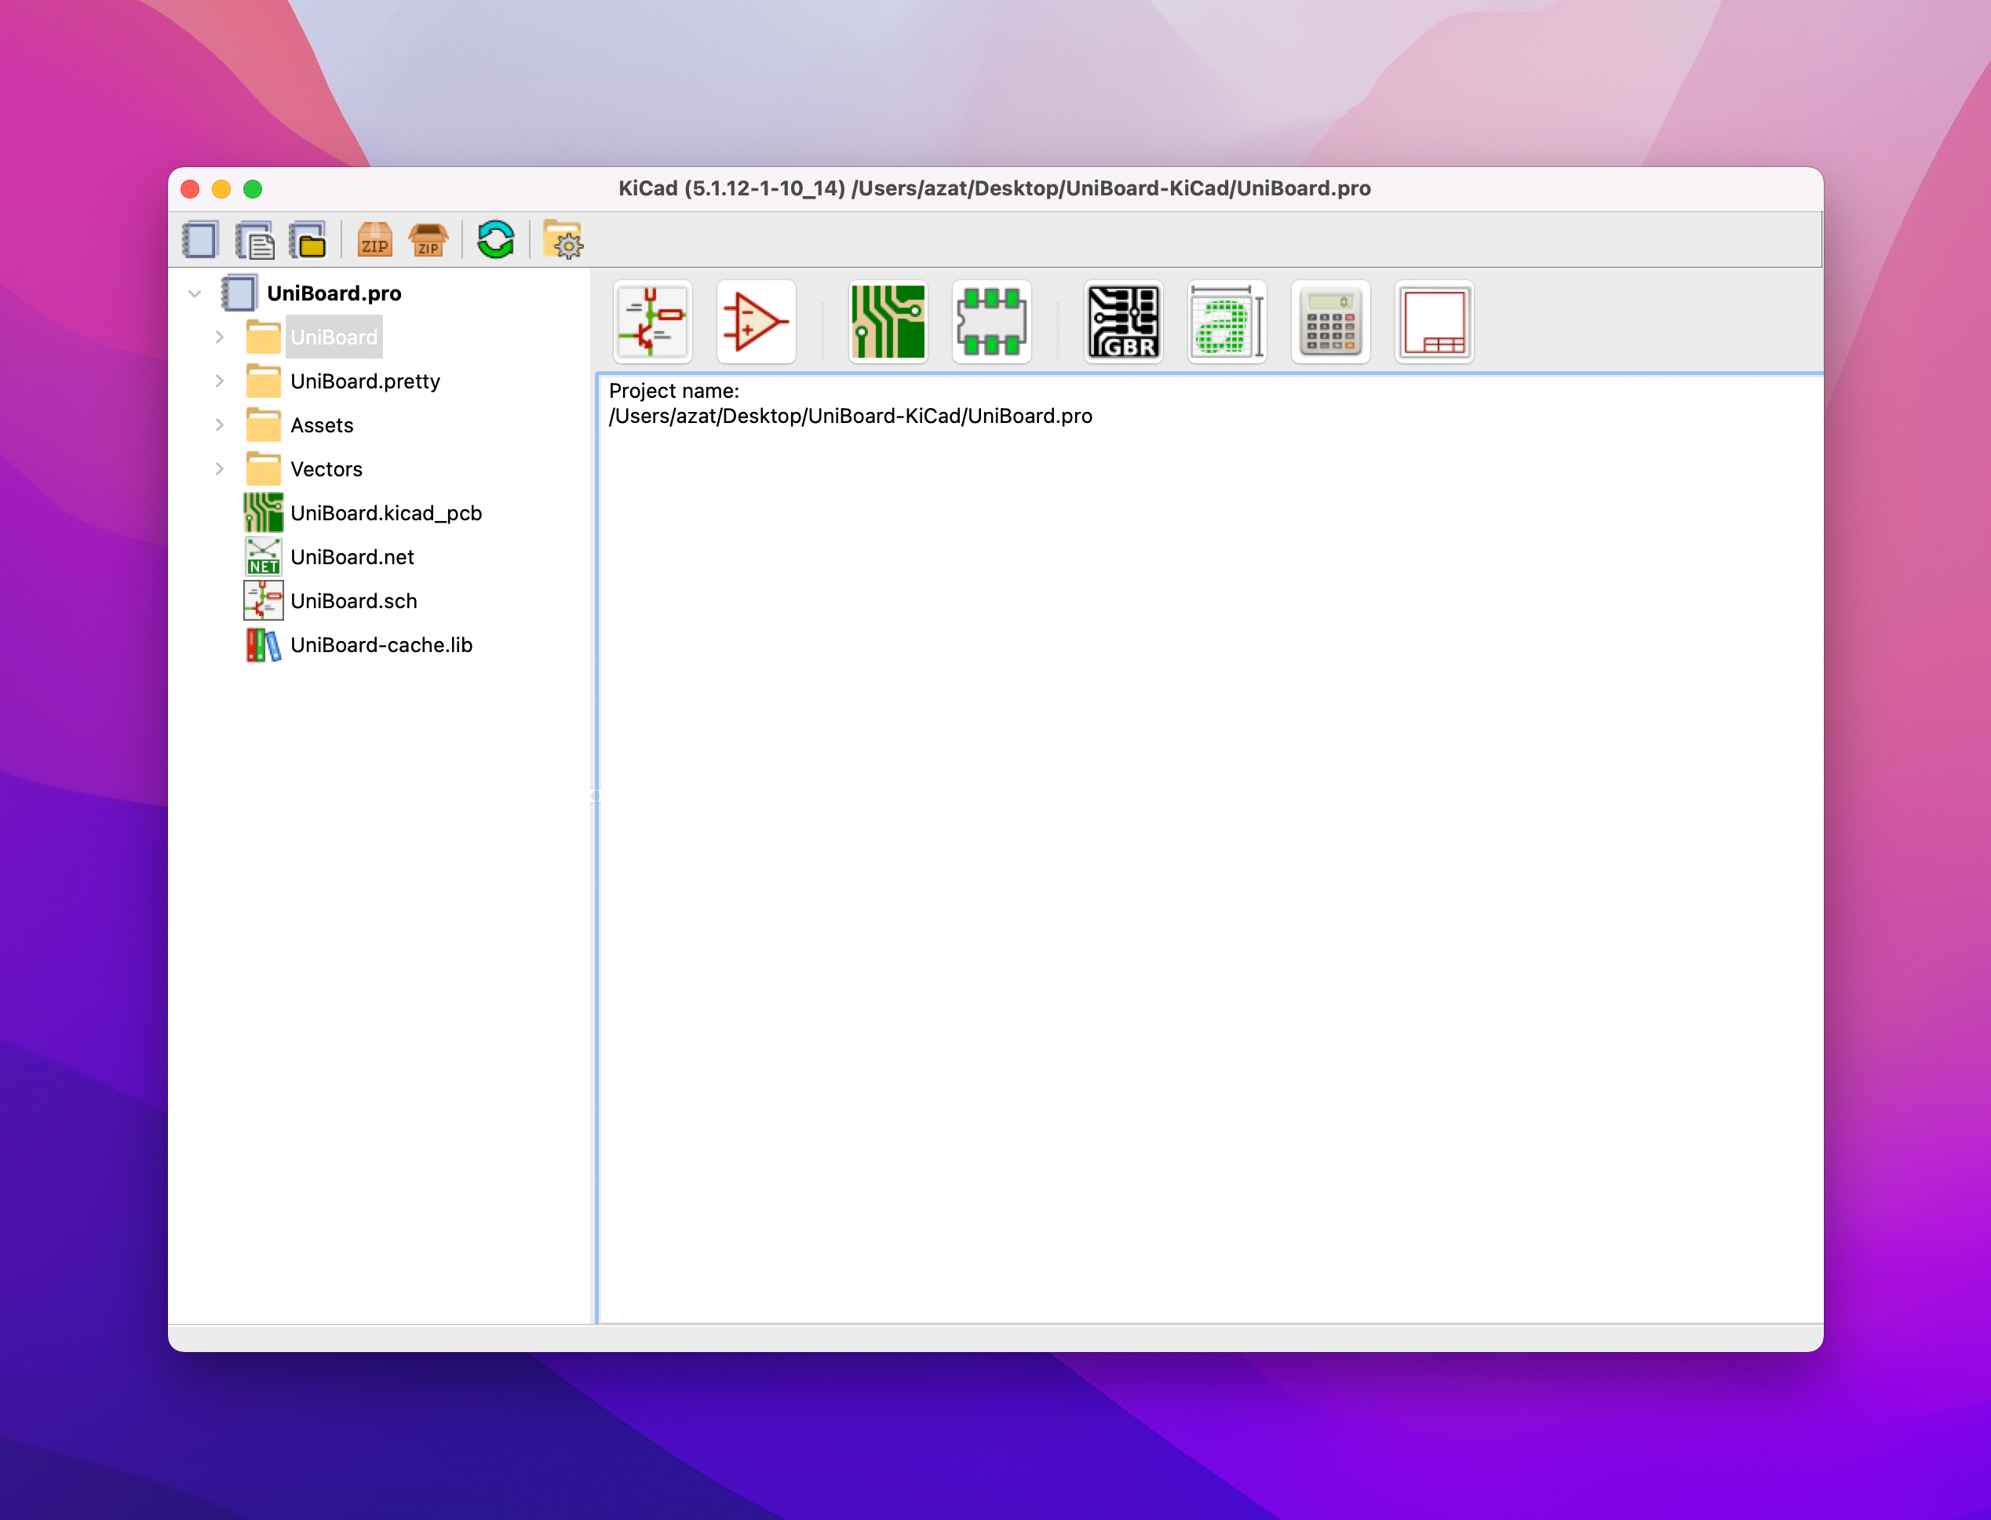Launch the Eeschema schematic editor
This screenshot has height=1520, width=1991.
pyautogui.click(x=652, y=322)
